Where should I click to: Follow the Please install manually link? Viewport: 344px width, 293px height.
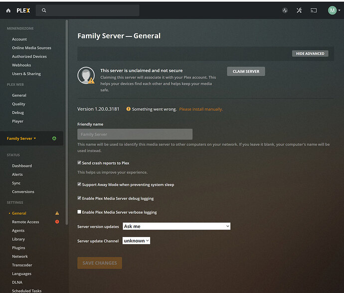coord(201,109)
